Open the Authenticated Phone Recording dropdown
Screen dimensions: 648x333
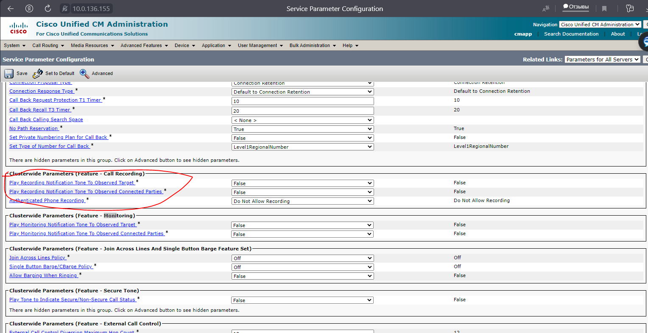(x=302, y=201)
